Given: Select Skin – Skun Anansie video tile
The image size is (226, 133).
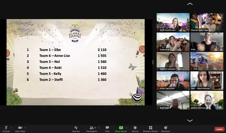Looking at the screenshot, I should coord(207,81).
